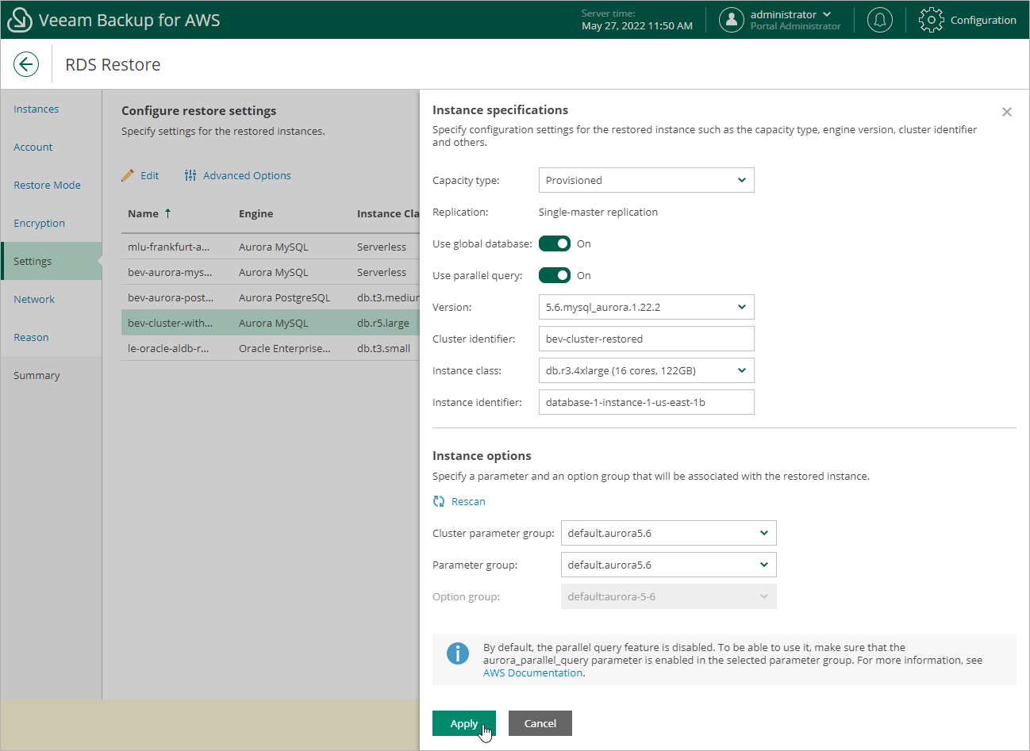Click the Advanced Options link text
This screenshot has width=1030, height=751.
pos(247,175)
